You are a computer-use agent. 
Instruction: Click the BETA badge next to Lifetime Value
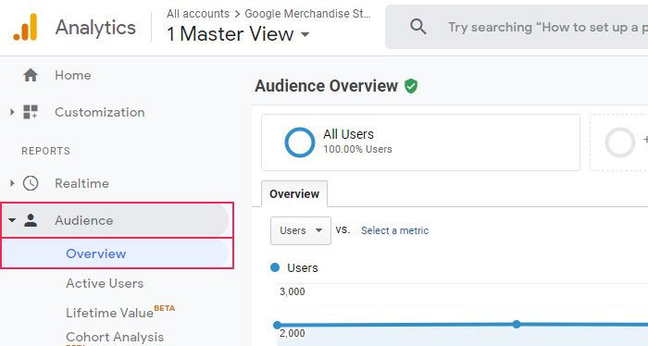(165, 308)
